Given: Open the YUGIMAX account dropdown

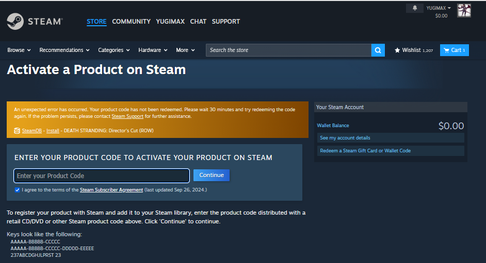Looking at the screenshot, I should (x=439, y=8).
